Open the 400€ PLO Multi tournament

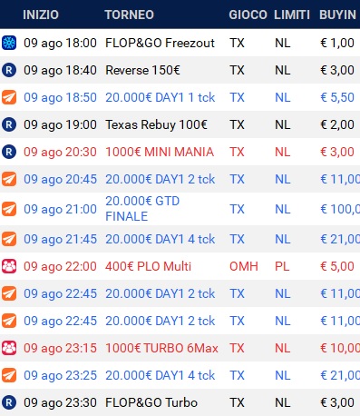pos(148,266)
